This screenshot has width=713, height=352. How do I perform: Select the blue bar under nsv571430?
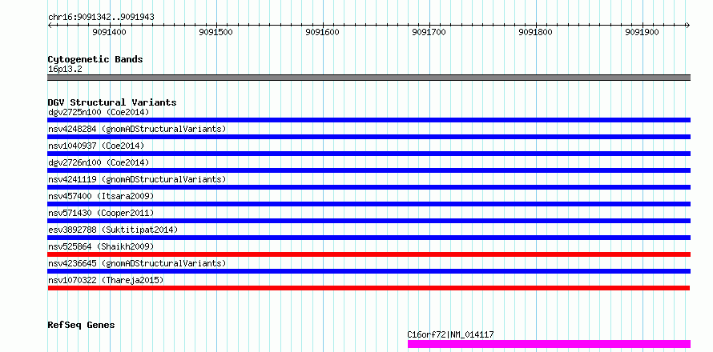click(x=369, y=221)
